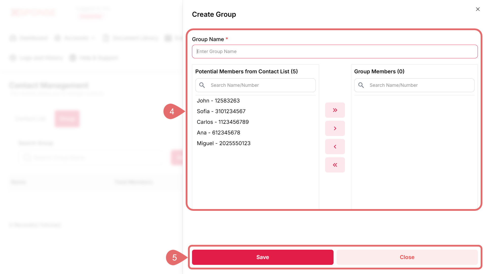Select contact Ana - 612345678
The width and height of the screenshot is (487, 274).
coord(218,133)
